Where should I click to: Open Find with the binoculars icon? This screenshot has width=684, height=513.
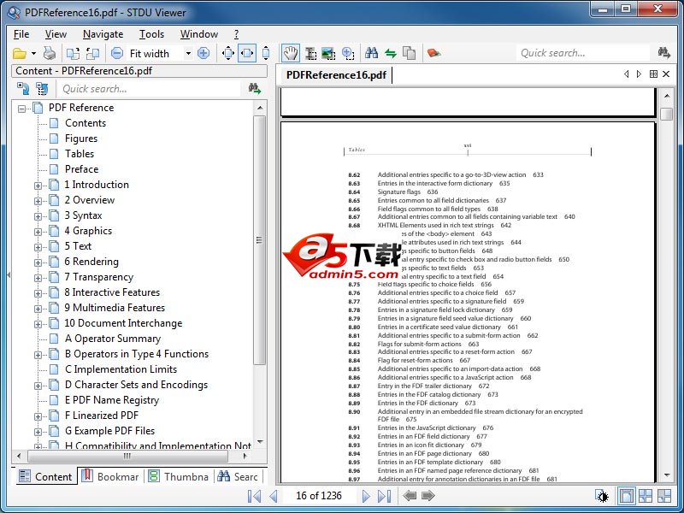tap(372, 53)
